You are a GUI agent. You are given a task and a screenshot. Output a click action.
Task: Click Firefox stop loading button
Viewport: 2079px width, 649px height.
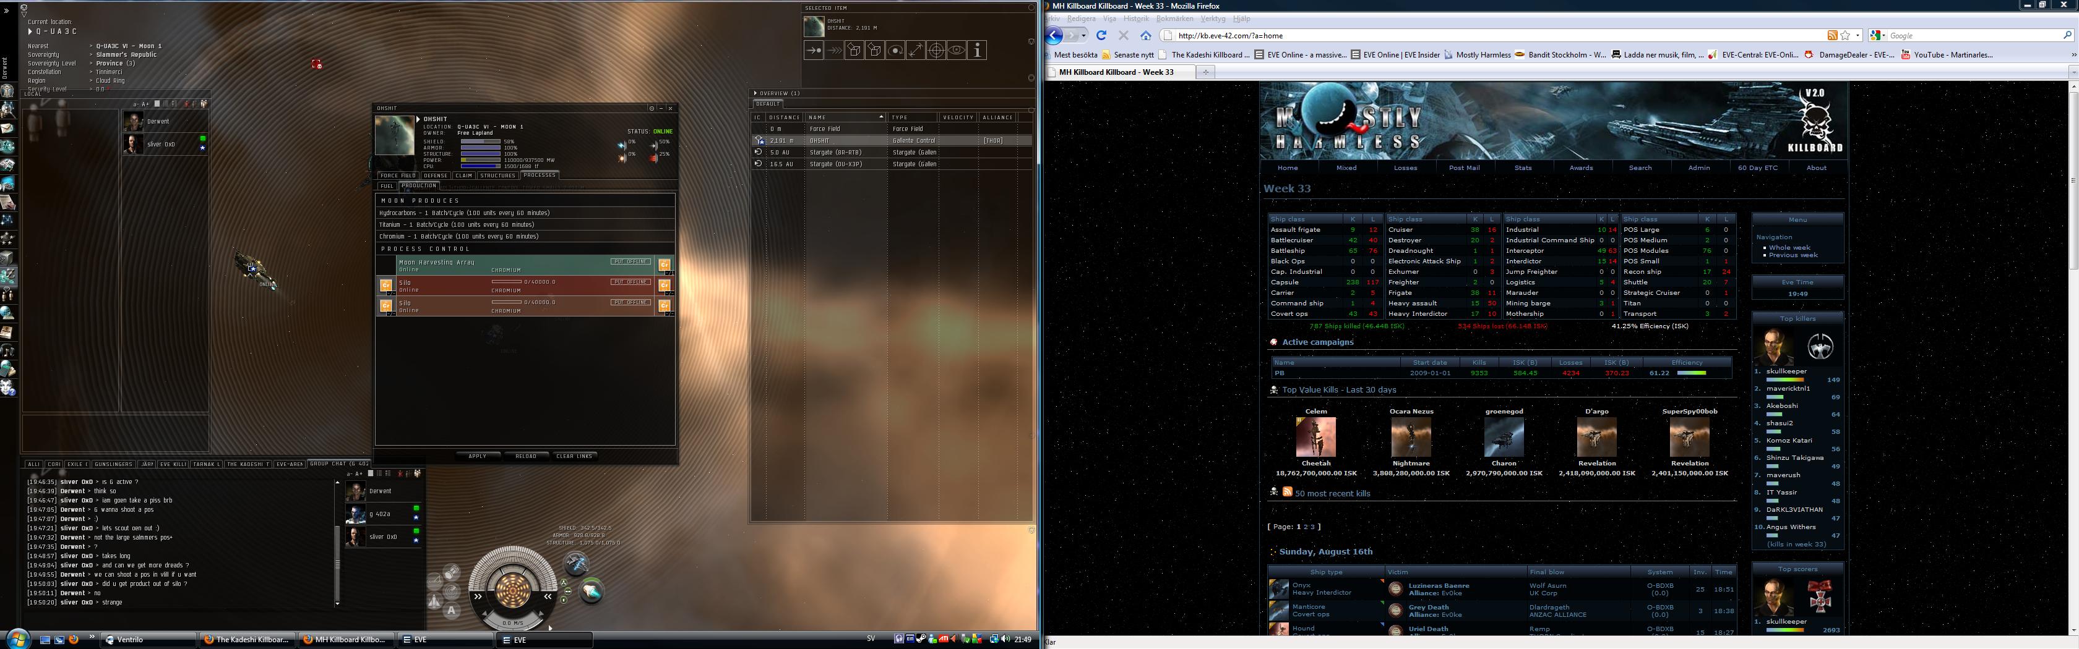(x=1124, y=35)
